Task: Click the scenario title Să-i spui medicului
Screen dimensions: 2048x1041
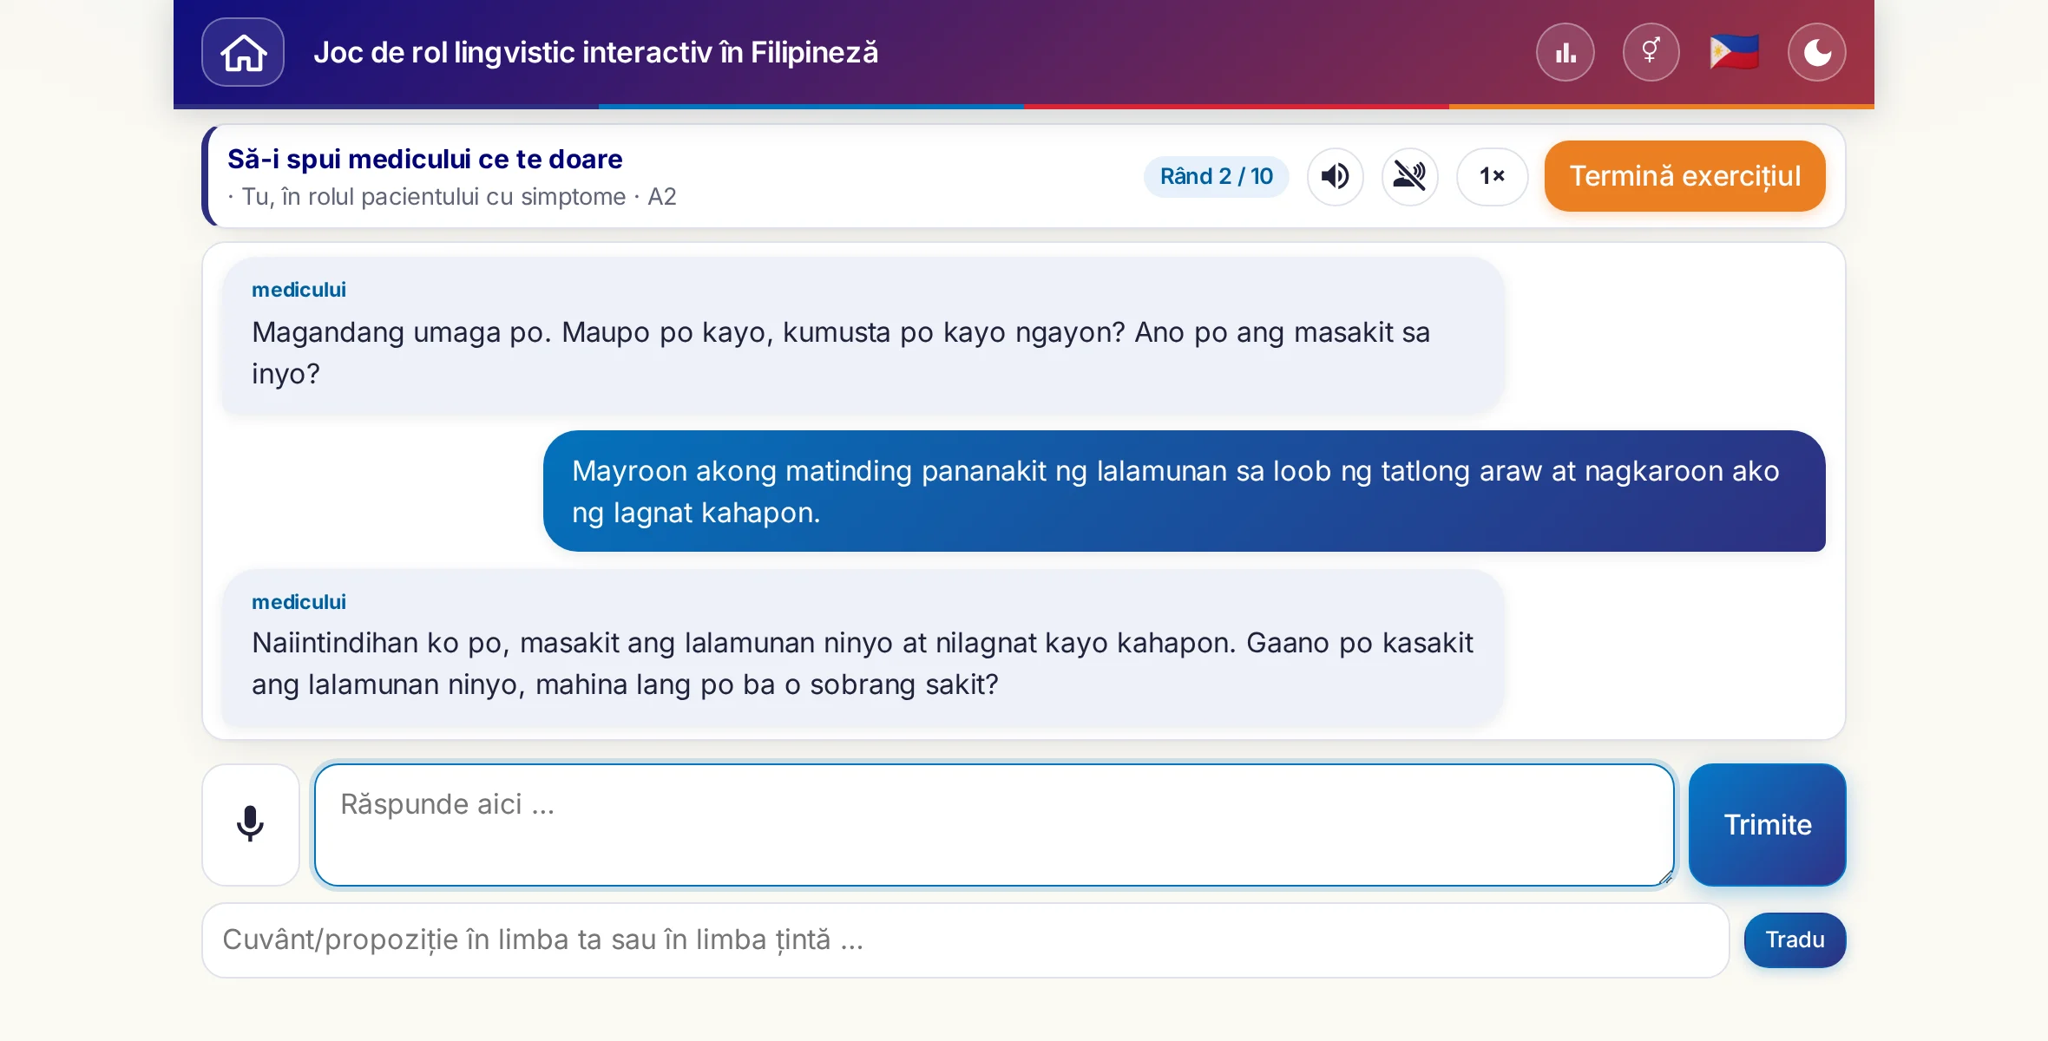Action: [x=424, y=160]
